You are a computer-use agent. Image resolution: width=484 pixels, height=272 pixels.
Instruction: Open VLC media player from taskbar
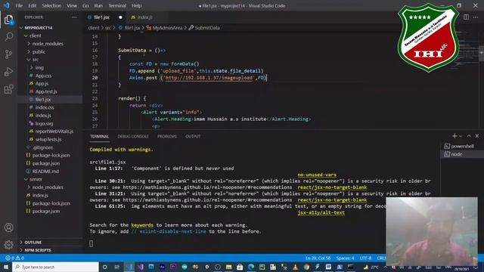pyautogui.click(x=296, y=267)
